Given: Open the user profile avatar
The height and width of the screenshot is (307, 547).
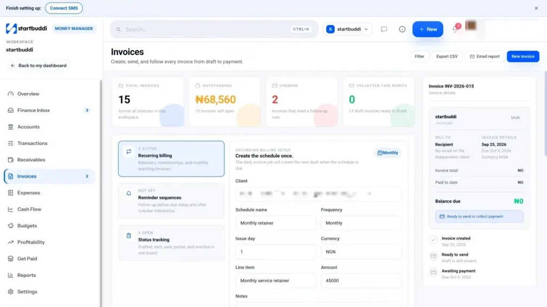Looking at the screenshot, I should click(x=471, y=26).
